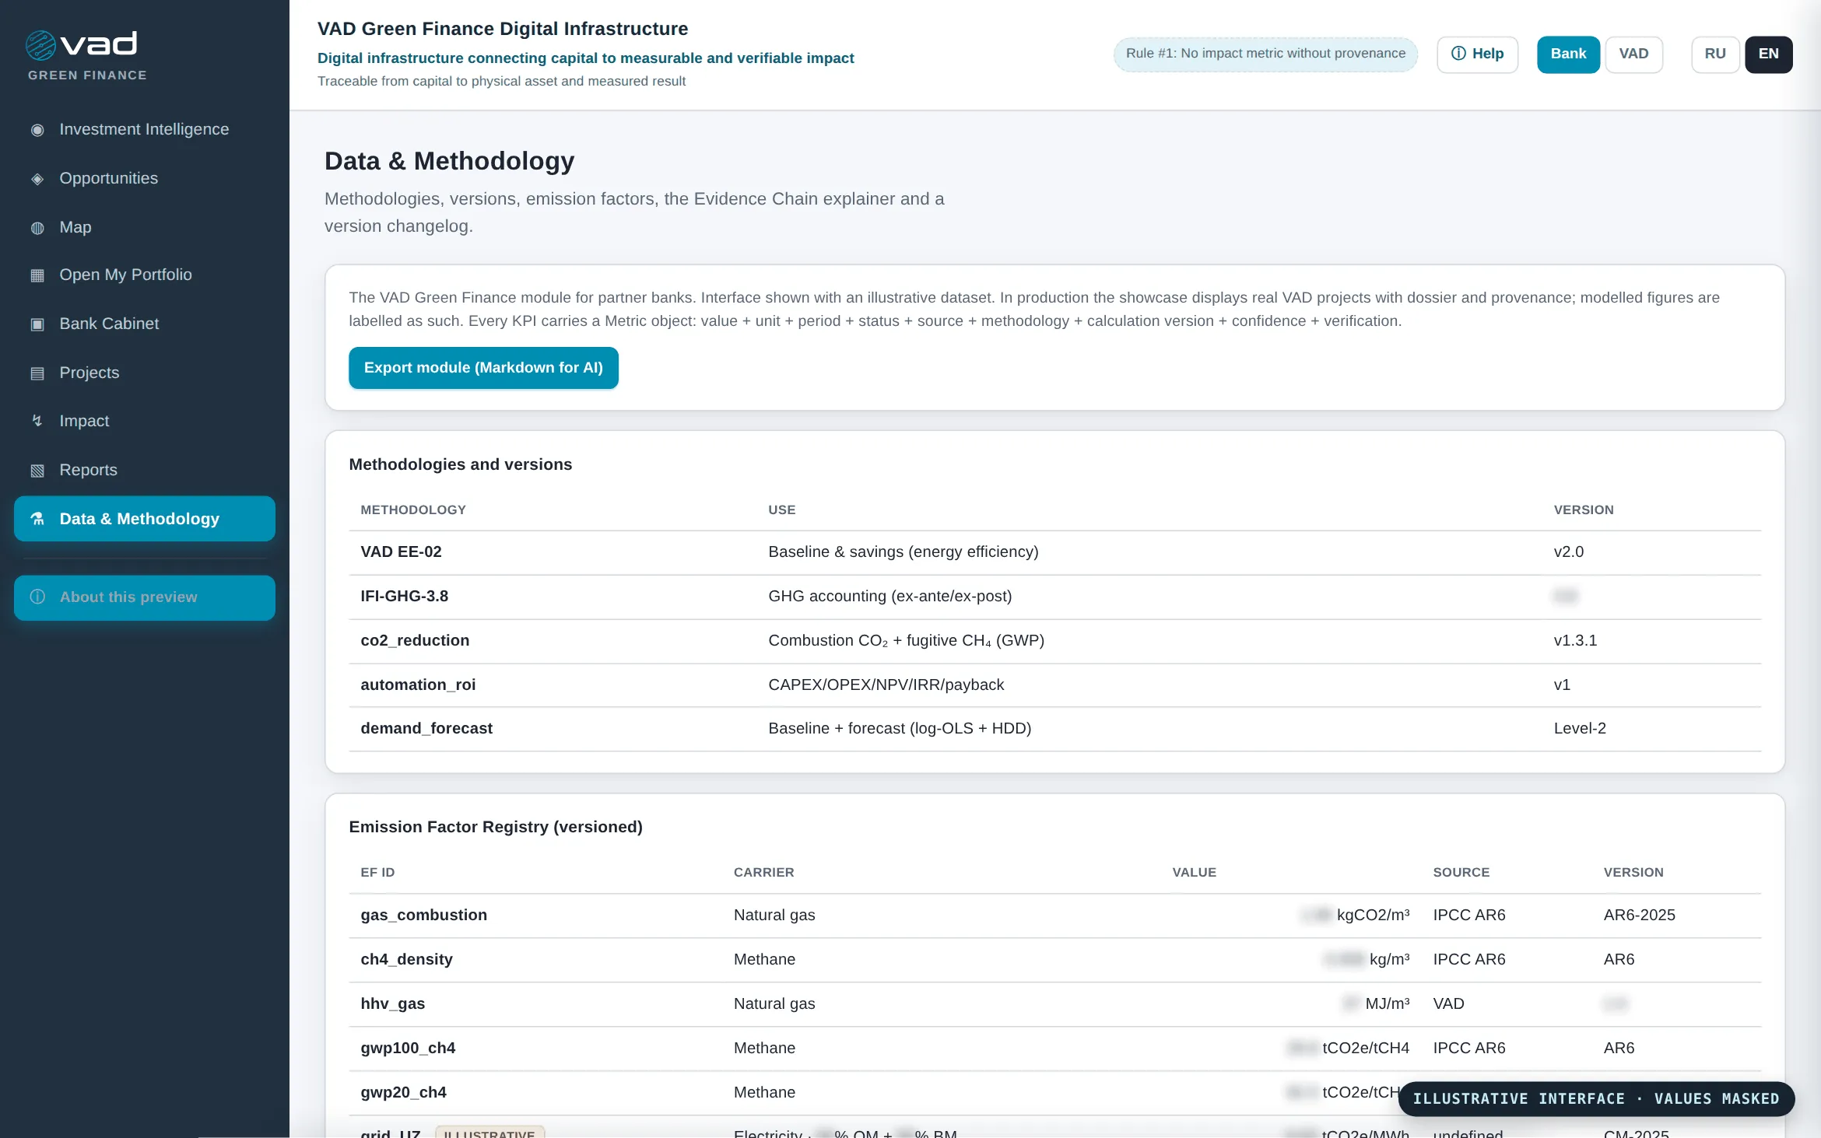
Task: Go to the Impact section
Action: pyautogui.click(x=145, y=421)
